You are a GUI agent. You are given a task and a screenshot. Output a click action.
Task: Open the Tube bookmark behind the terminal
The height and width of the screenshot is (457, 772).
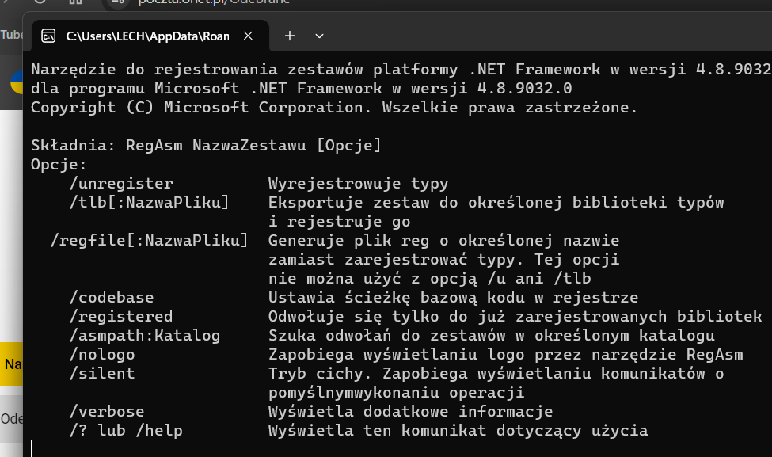(x=11, y=35)
